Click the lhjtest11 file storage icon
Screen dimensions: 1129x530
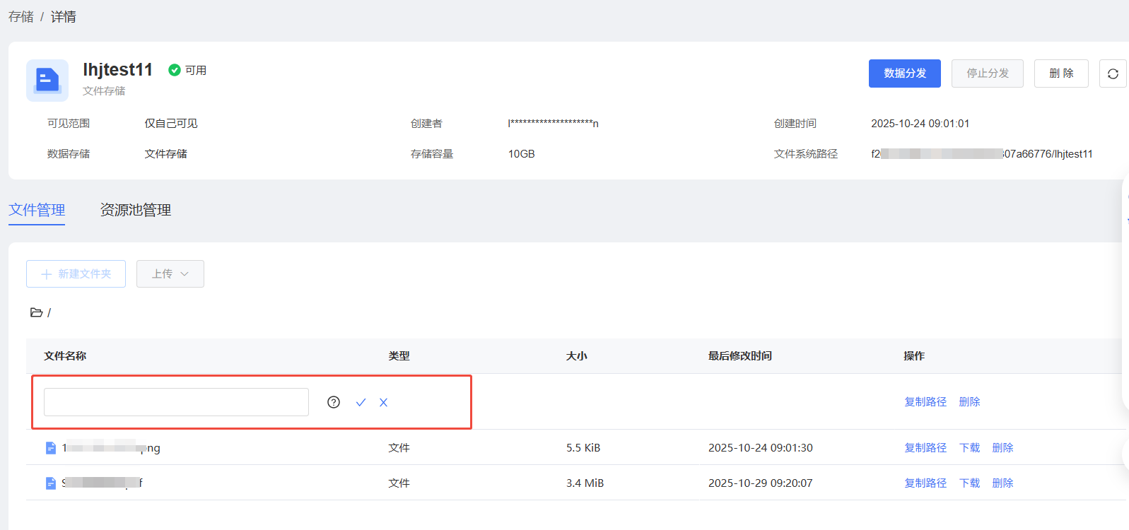(x=47, y=81)
